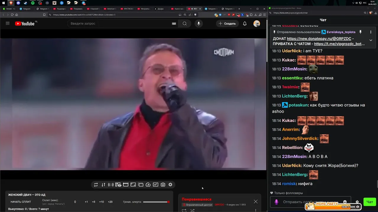Viewport: 378px width, 212px height.
Task: Adjust the Громк. алерта volume slider
Action: pos(156,202)
